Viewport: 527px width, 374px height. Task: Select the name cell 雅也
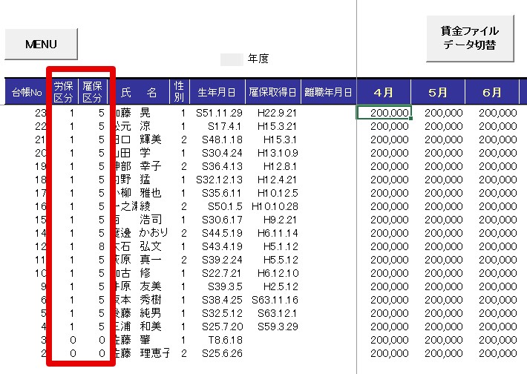[151, 193]
